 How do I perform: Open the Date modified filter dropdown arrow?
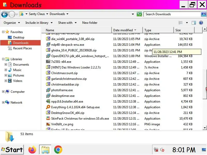(x=135, y=30)
